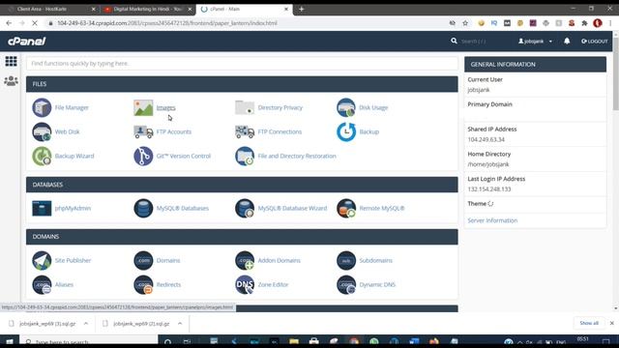Open File and Directory Restoration icon
The height and width of the screenshot is (348, 619).
pos(245,156)
